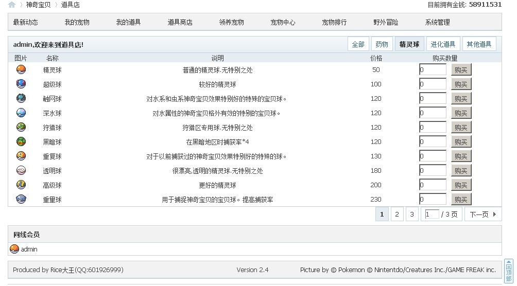
Task: Open the 最新动态 menu
Action: [x=25, y=23]
